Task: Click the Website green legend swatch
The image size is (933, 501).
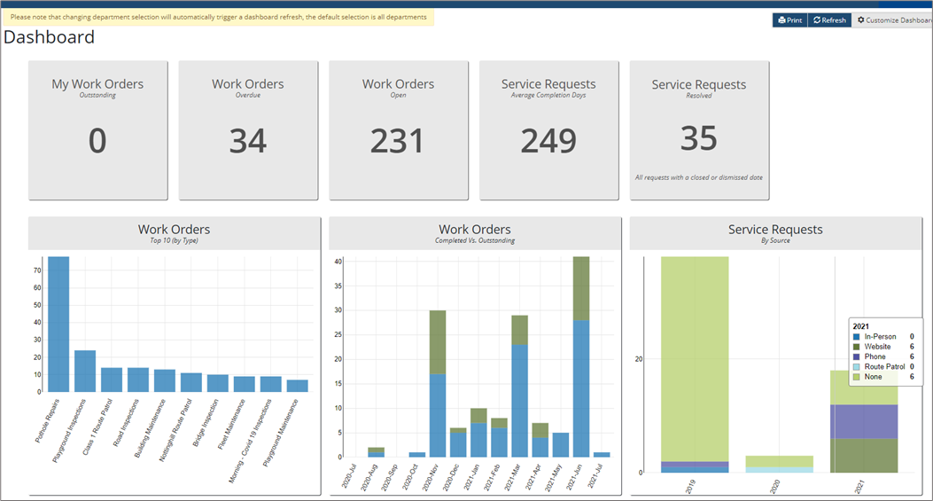Action: pyautogui.click(x=856, y=347)
